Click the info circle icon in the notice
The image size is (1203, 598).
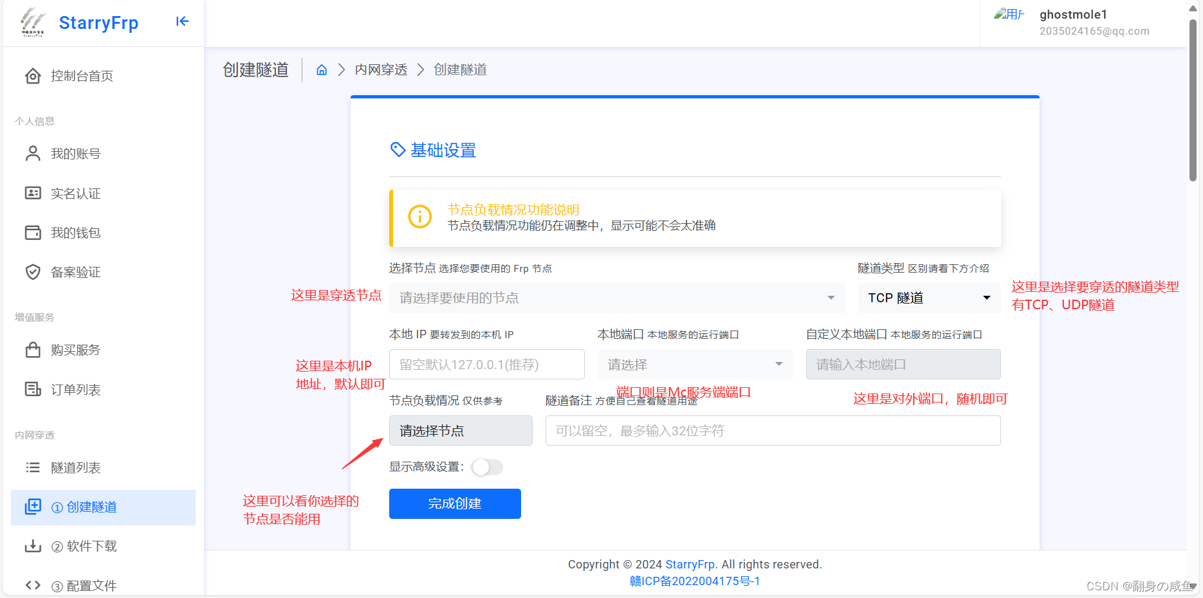(x=420, y=217)
